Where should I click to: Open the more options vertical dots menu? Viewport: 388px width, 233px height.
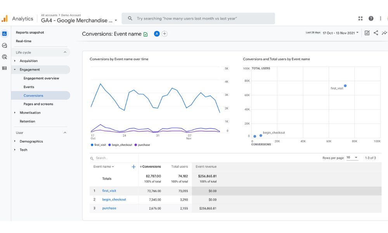(381, 18)
